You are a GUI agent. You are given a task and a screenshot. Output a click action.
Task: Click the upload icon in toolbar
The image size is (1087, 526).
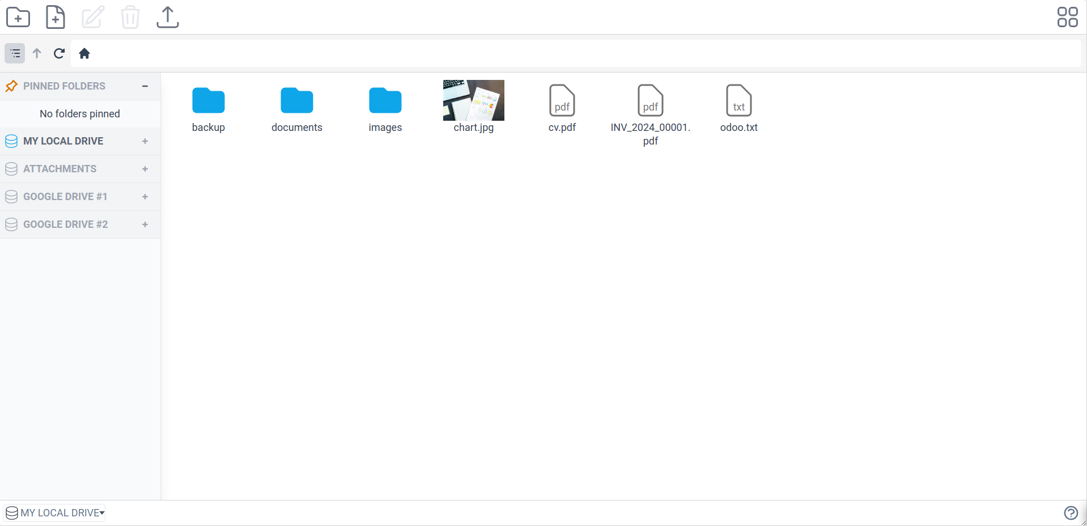point(167,17)
